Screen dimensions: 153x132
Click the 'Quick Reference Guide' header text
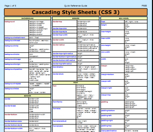click(76, 6)
